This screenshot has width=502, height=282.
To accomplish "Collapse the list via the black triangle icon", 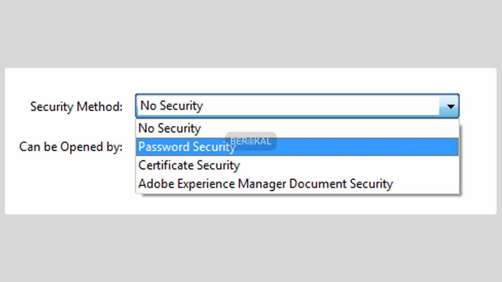I will pos(450,106).
